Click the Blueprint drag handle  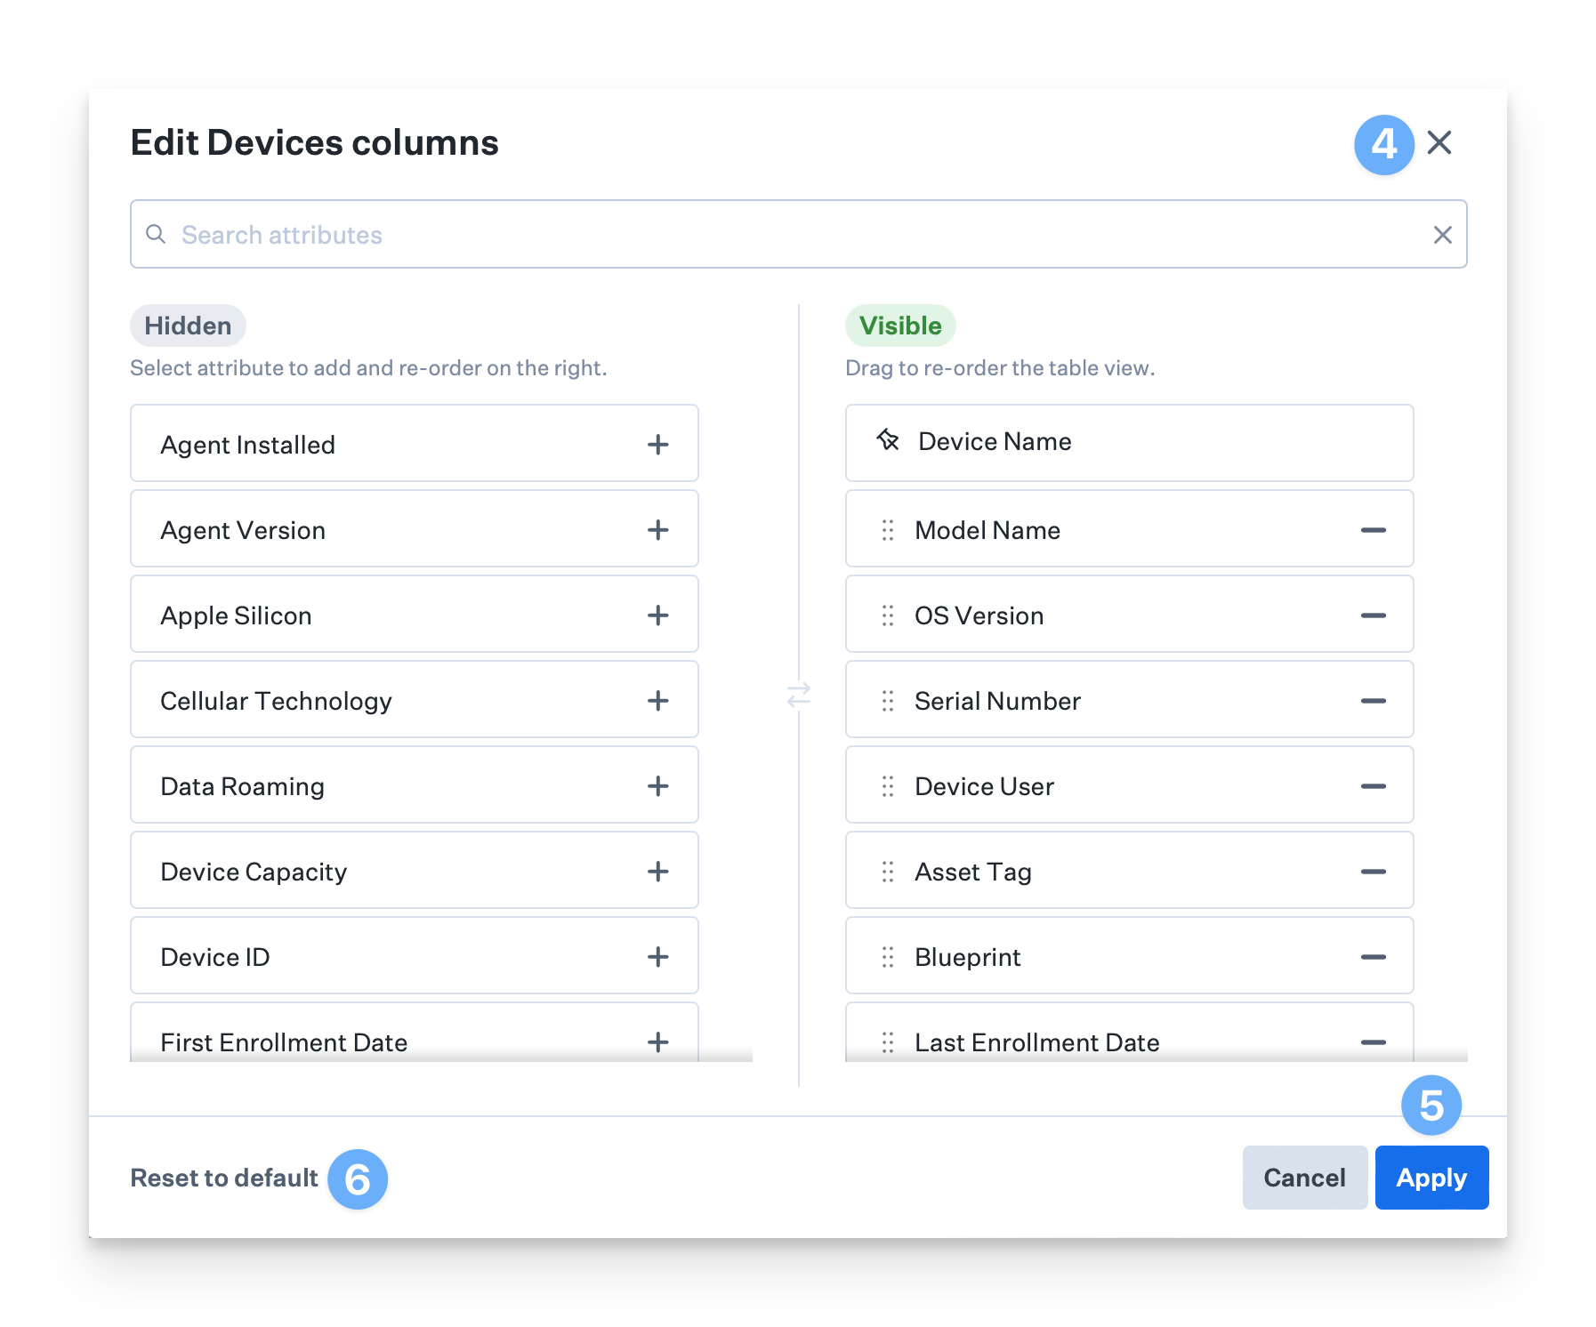[x=887, y=957]
